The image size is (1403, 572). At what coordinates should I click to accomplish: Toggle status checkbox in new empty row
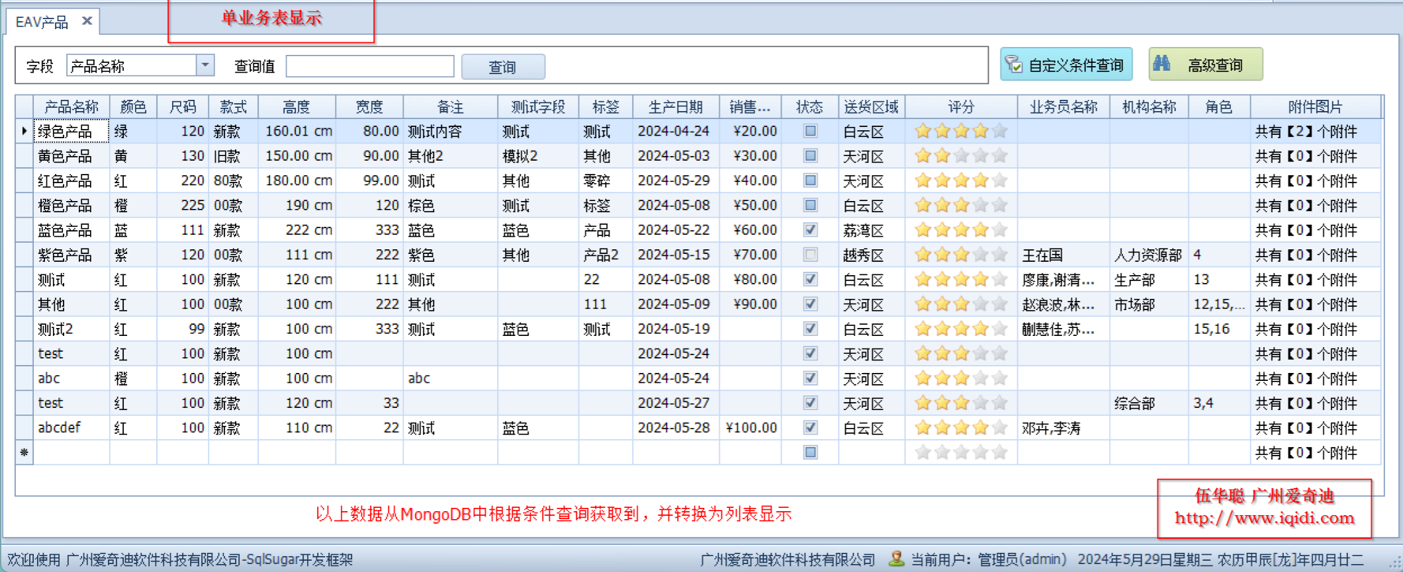[810, 452]
